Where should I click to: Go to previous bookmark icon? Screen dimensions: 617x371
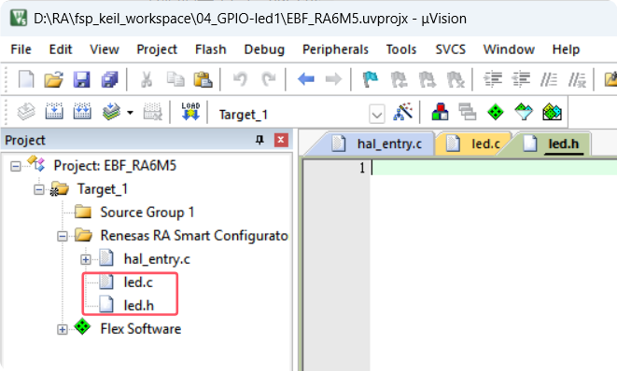pos(399,79)
